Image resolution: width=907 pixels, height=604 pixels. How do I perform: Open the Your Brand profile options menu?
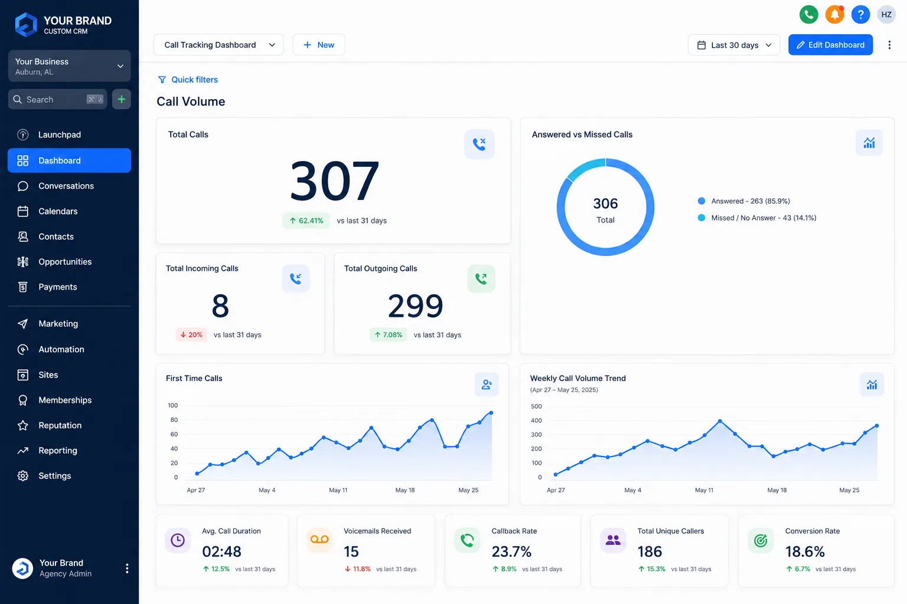(127, 568)
